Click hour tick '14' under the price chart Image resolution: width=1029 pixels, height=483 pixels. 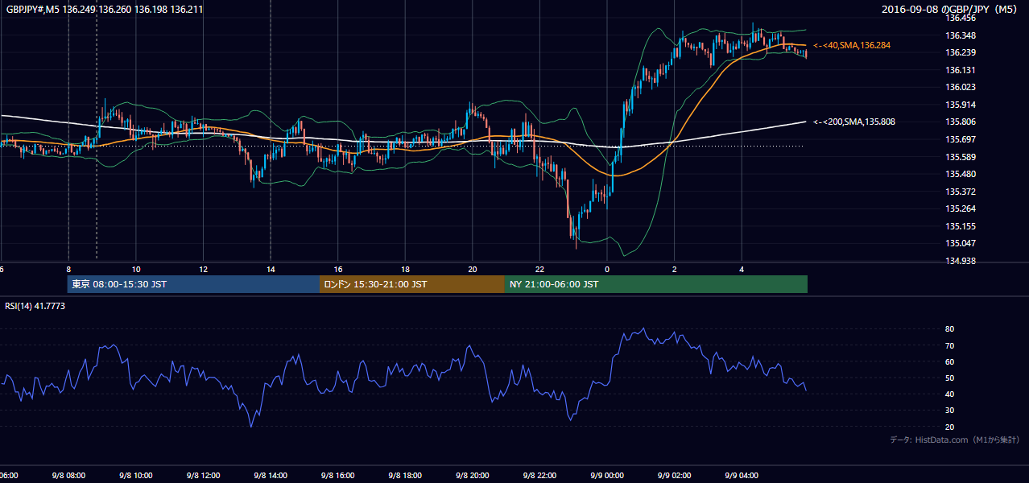pos(271,270)
